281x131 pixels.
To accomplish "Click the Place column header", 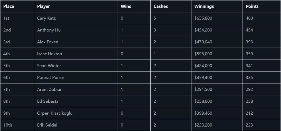I will [9, 6].
